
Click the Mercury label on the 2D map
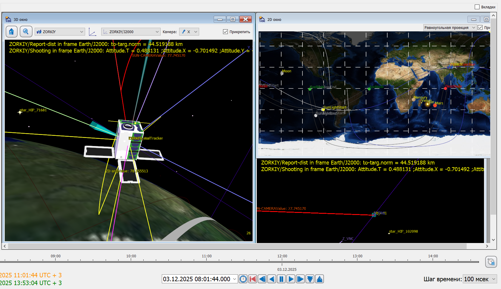[420, 98]
